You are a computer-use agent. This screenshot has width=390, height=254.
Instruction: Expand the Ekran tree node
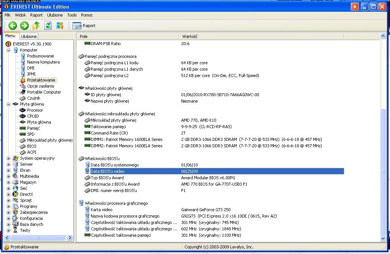click(8, 170)
